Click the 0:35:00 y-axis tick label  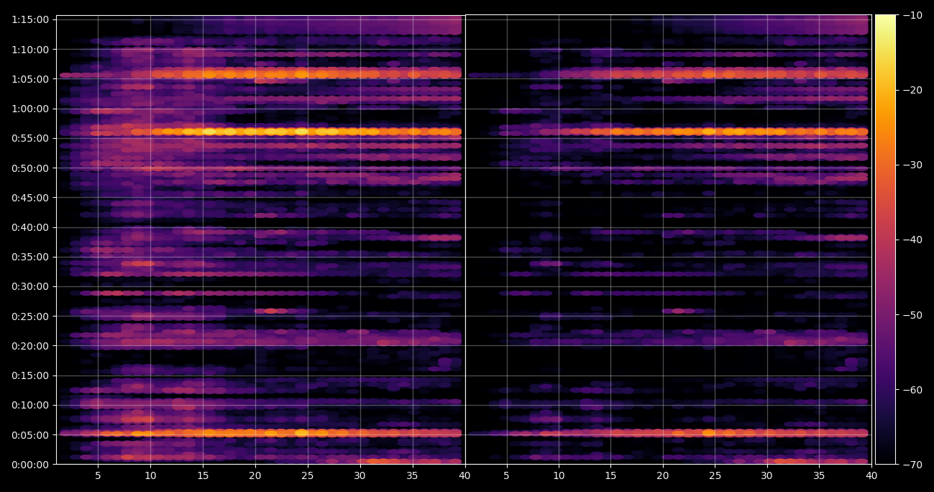pos(30,257)
